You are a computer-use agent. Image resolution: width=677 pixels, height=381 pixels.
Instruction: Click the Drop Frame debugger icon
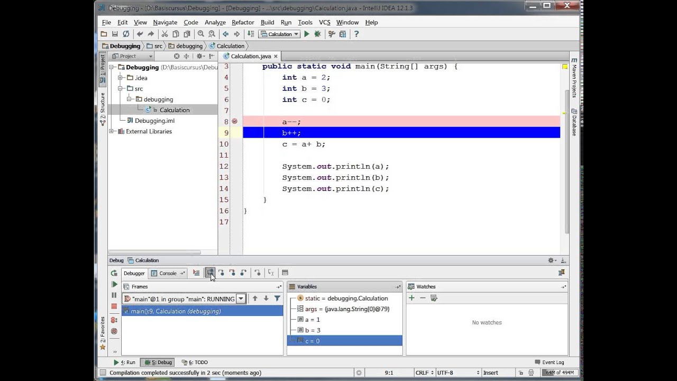point(258,273)
